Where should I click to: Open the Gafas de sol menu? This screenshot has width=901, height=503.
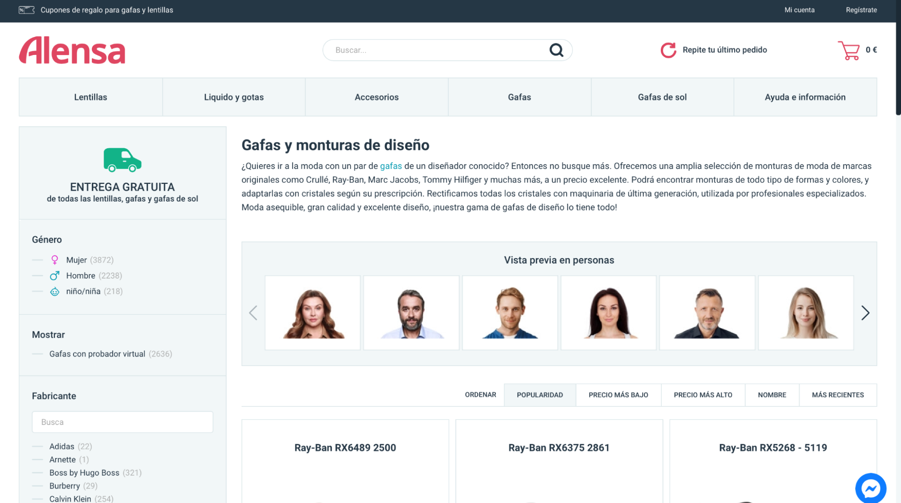662,97
